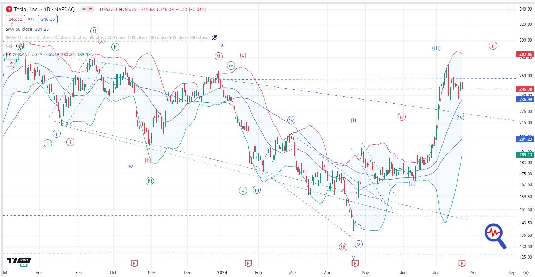
Task: Click the late January earnings E marker
Action: coord(248,263)
